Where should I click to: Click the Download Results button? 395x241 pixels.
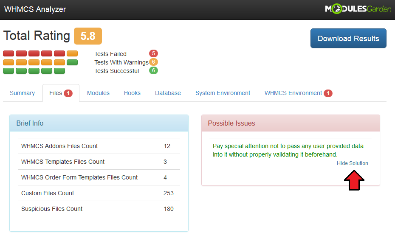(x=348, y=38)
